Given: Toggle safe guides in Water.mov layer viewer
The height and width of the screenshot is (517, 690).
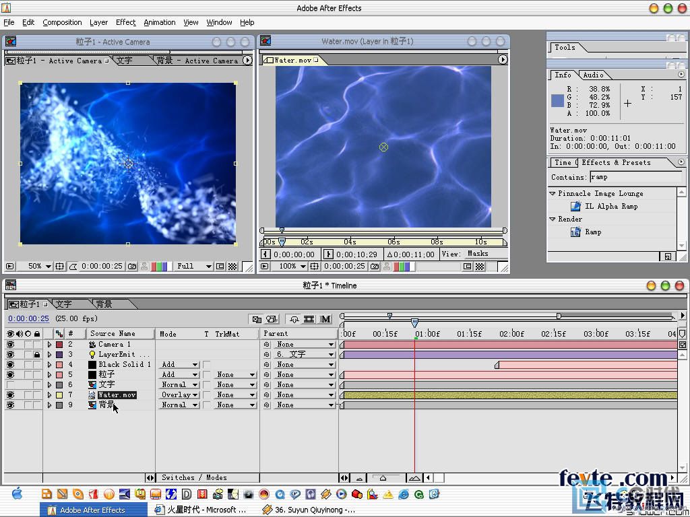Looking at the screenshot, I should 314,267.
